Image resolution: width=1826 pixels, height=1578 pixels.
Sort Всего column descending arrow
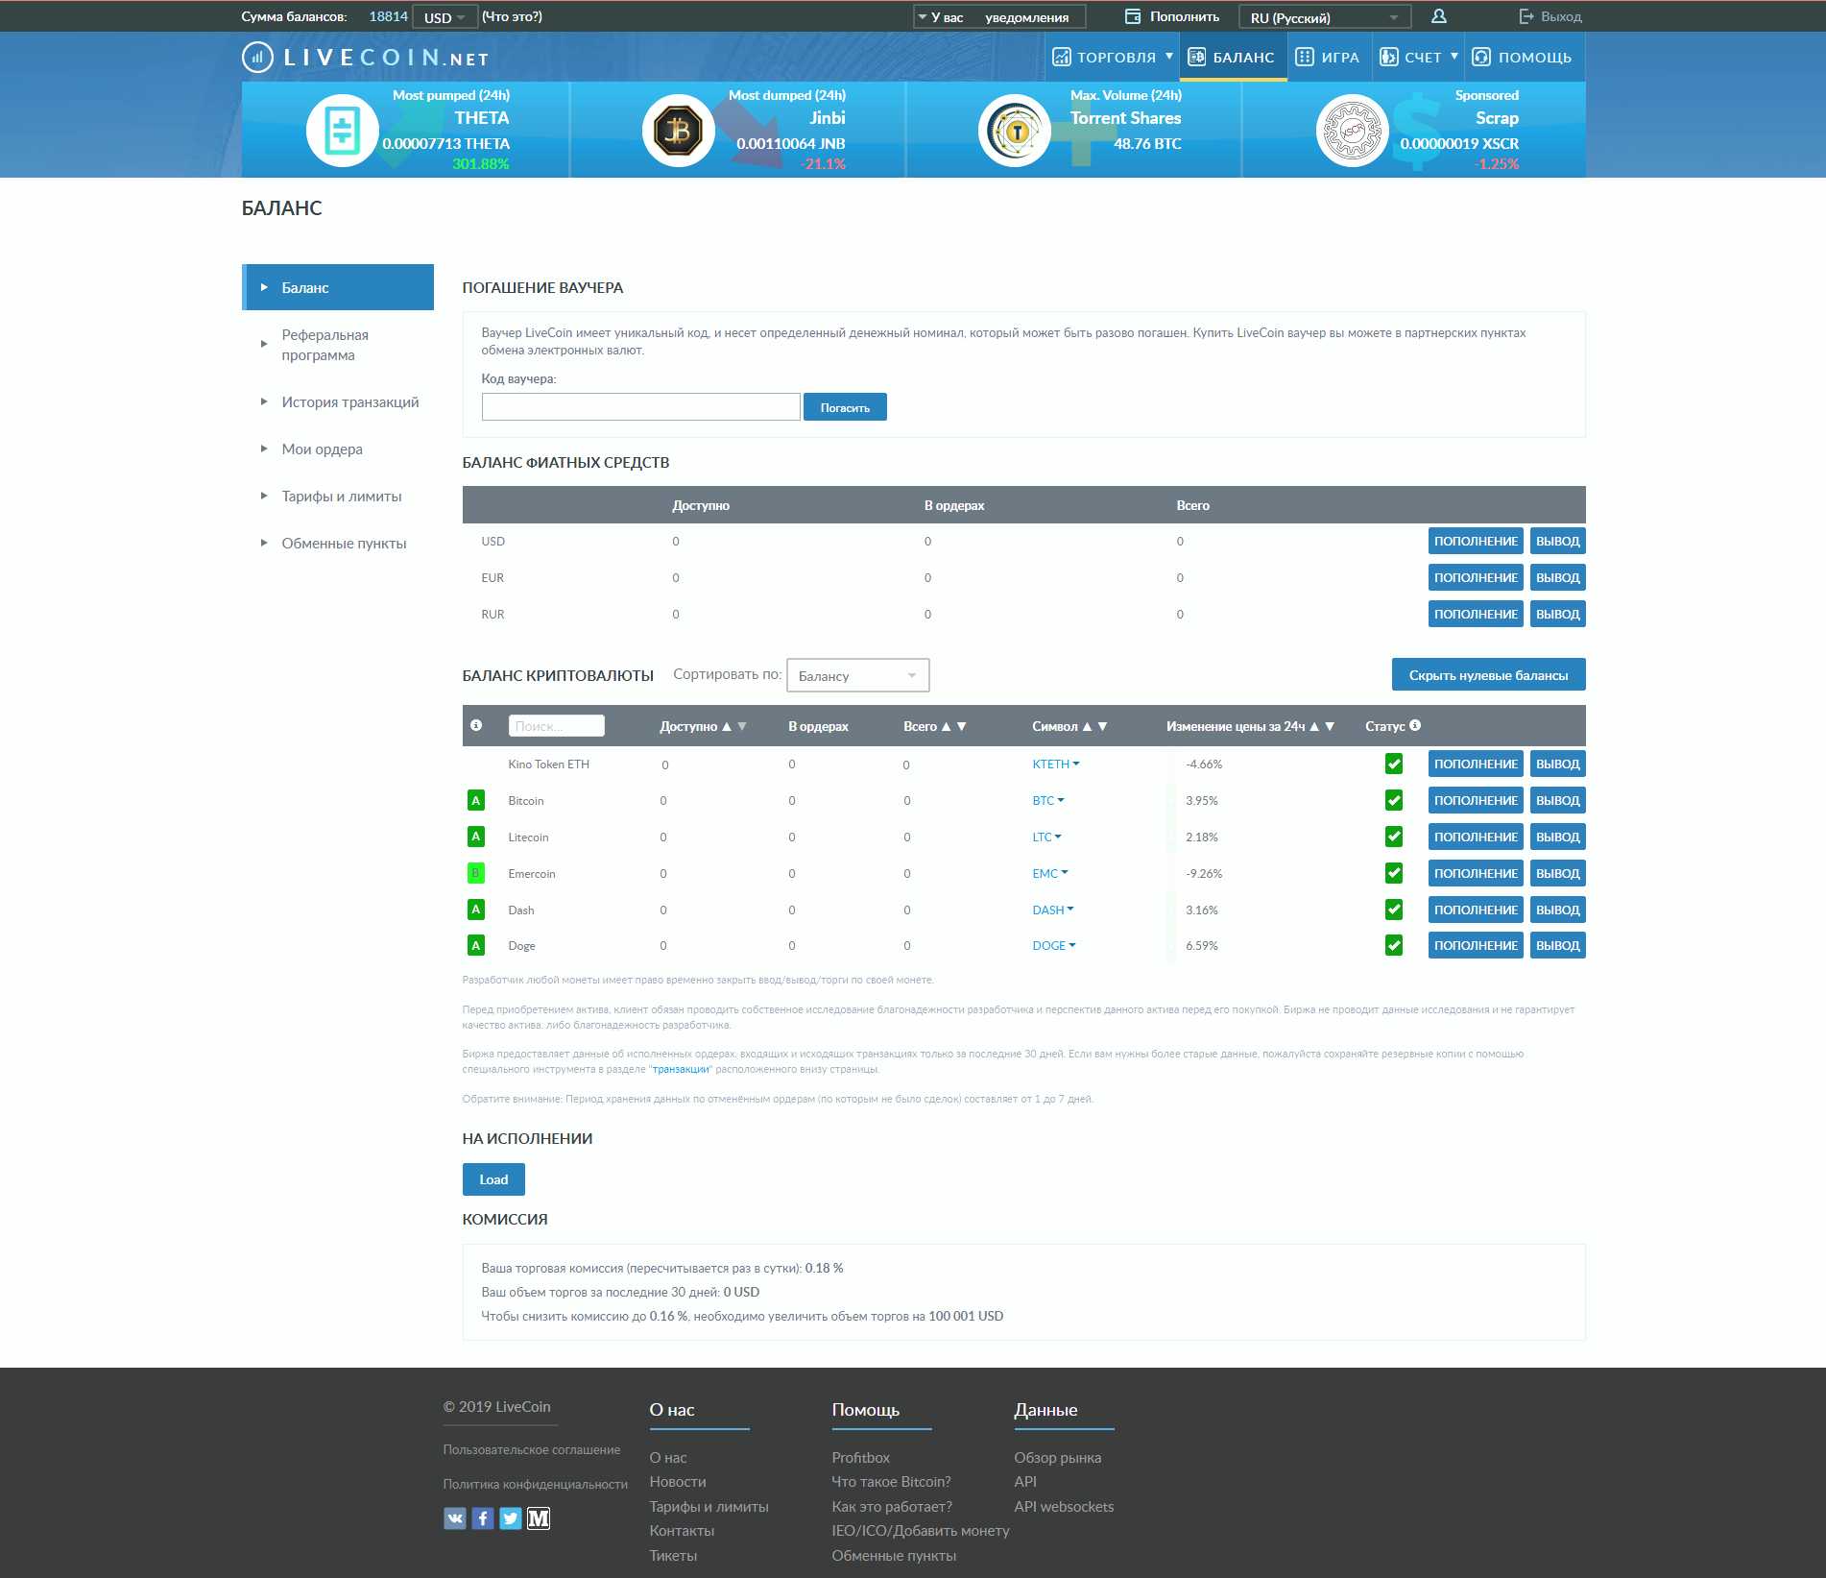[961, 726]
